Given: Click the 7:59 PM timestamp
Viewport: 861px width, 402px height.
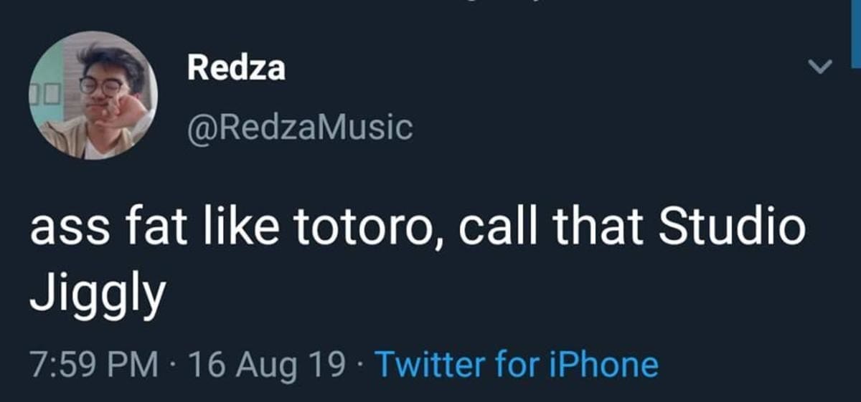Looking at the screenshot, I should (93, 364).
